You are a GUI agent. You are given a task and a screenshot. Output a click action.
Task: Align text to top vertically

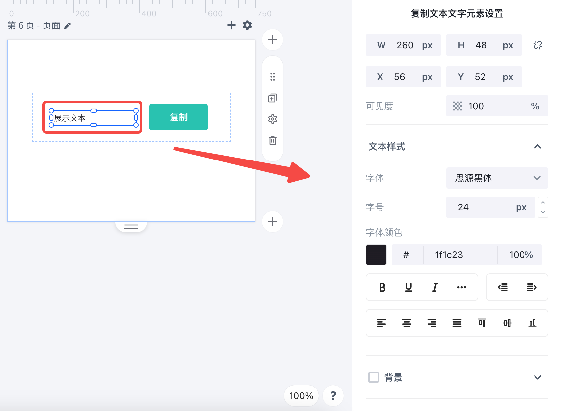(x=482, y=323)
